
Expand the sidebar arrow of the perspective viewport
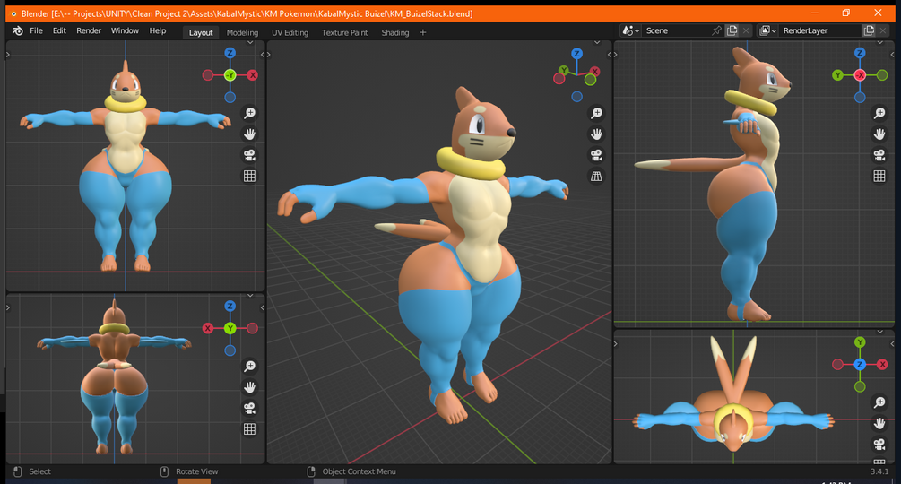[610, 55]
